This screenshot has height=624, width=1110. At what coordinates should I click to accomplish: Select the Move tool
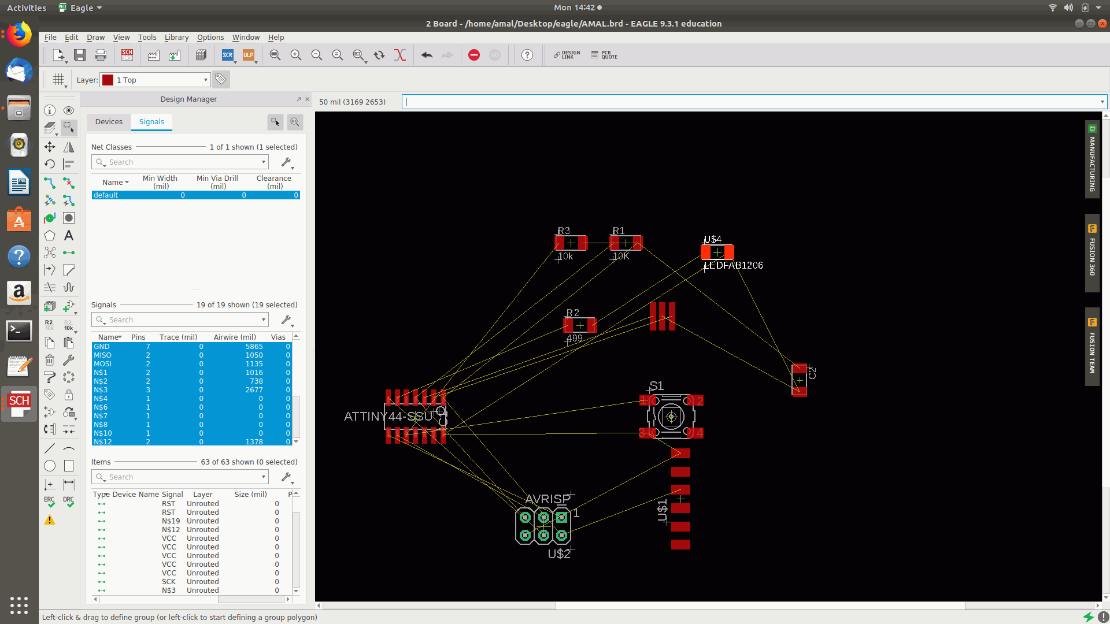coord(50,147)
